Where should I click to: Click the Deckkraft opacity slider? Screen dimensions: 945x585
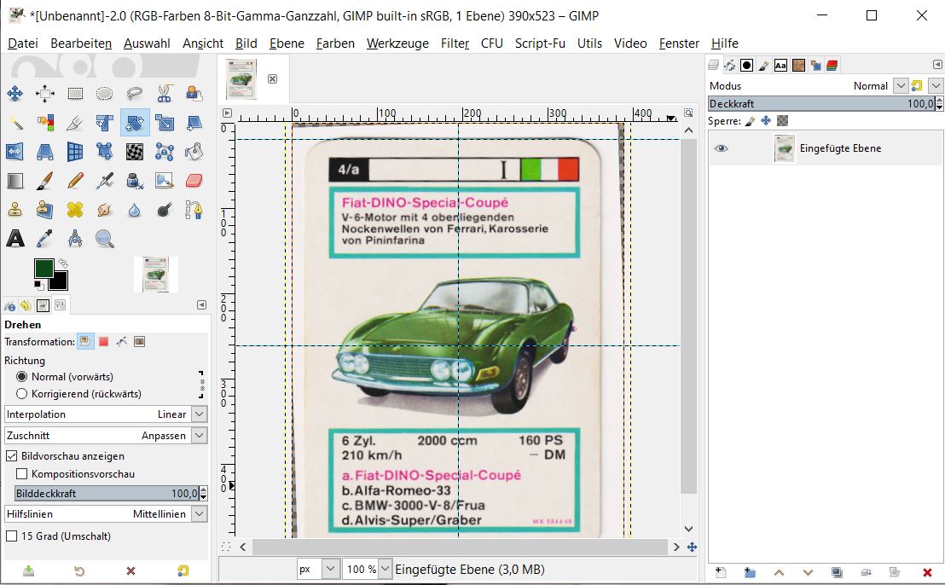819,104
